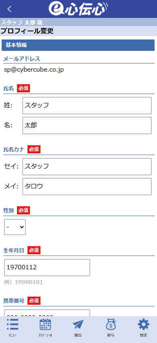
Task: Open the salary money bag icon
Action: coord(111,324)
